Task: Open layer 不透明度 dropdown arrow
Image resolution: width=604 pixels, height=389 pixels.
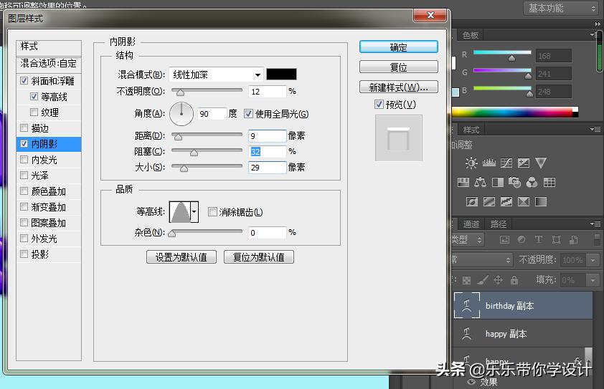Action: 593,260
